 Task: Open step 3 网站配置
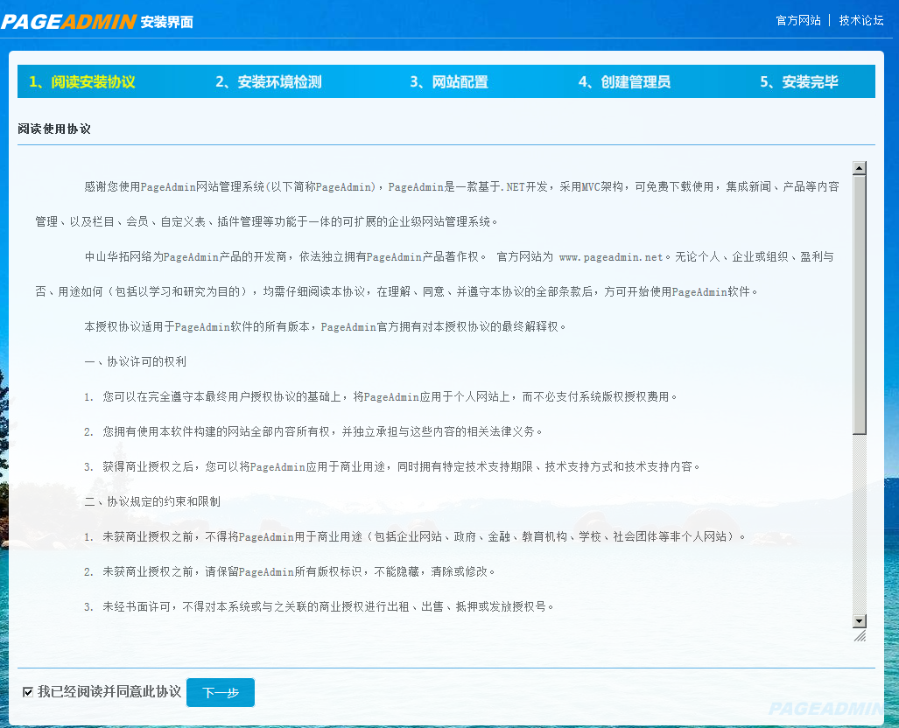point(449,81)
